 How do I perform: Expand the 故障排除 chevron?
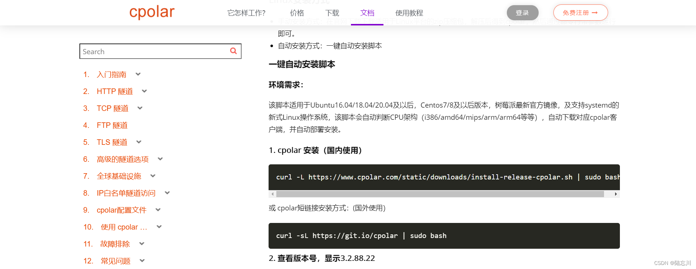click(142, 244)
